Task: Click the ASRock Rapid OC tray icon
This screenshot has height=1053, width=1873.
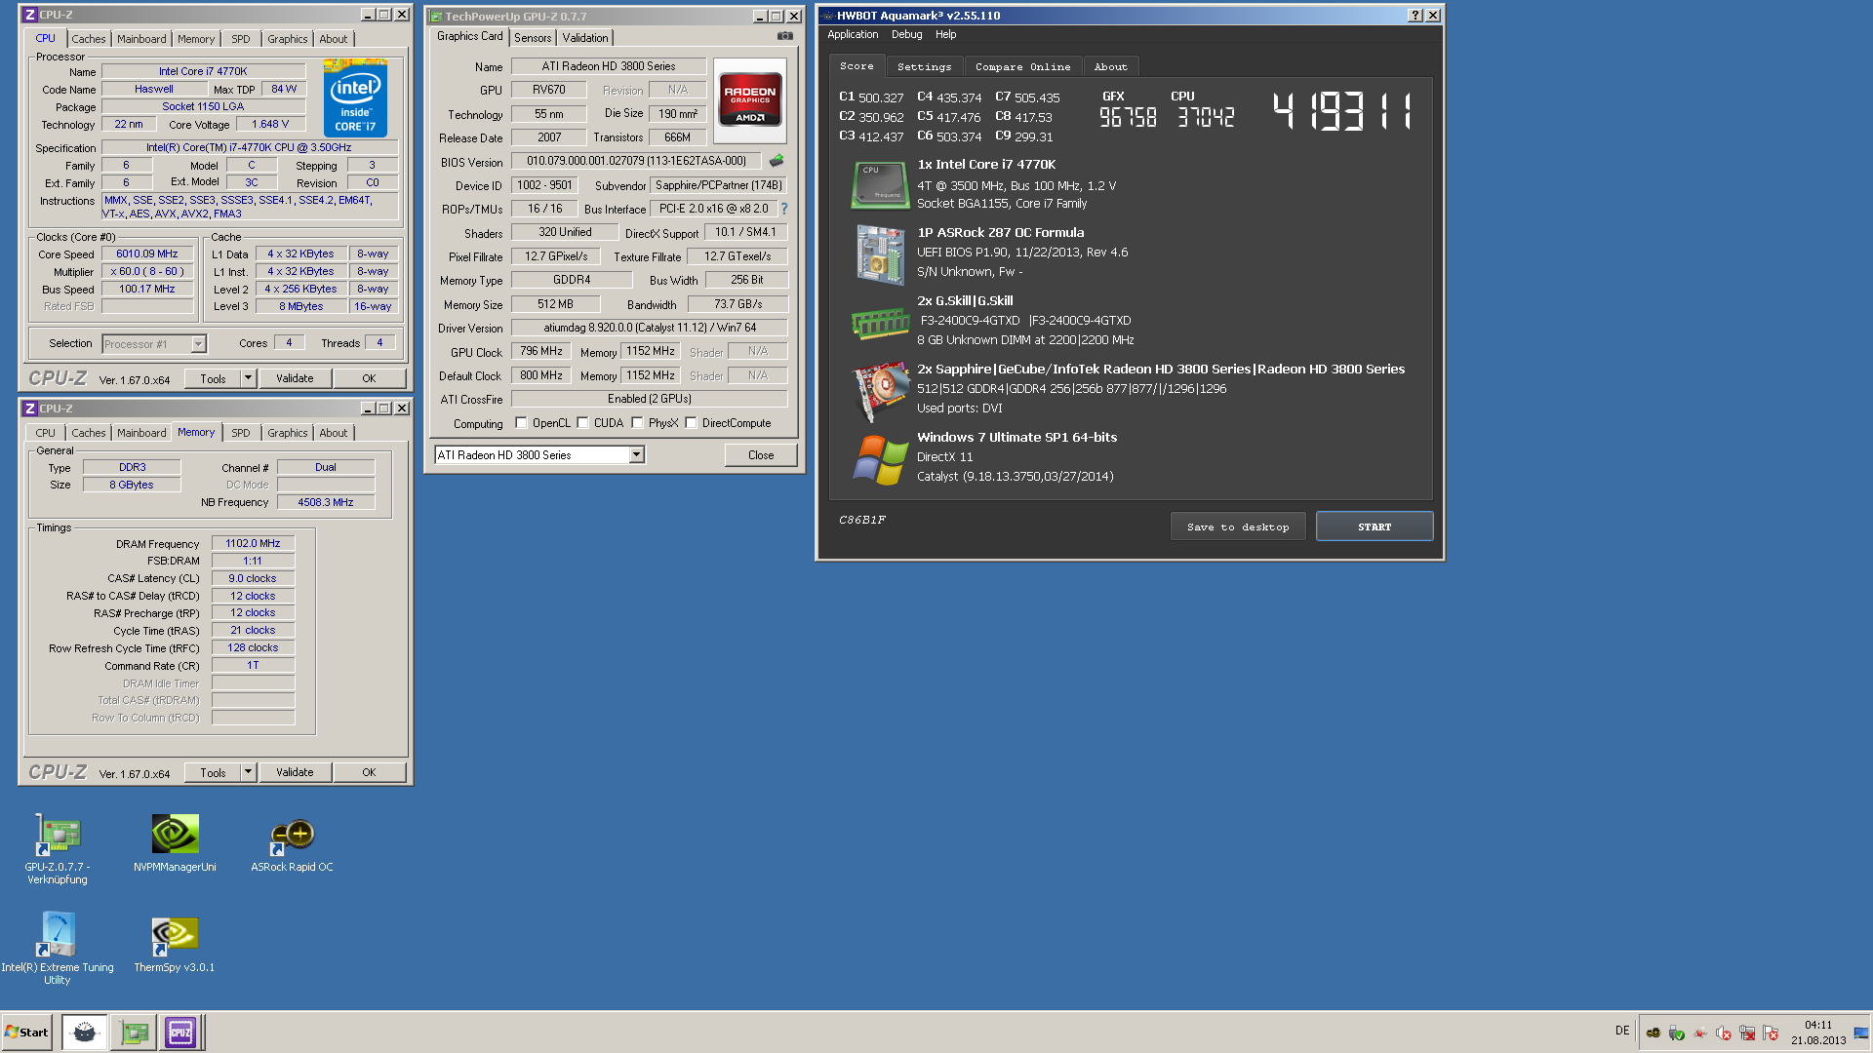Action: (x=1654, y=1033)
